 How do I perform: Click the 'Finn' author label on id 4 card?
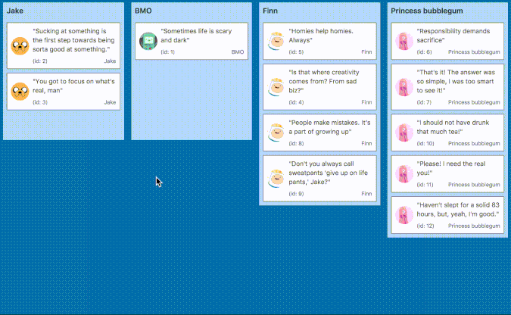(x=366, y=102)
